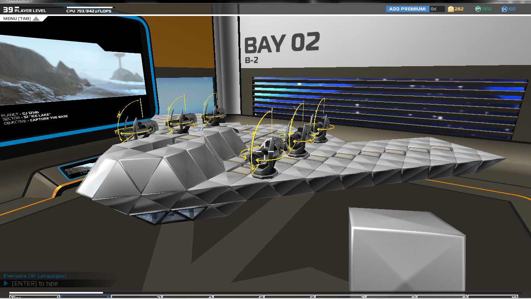Click the 39 PLAYER LEVEL label
Image resolution: width=531 pixels, height=299 pixels.
(24, 11)
